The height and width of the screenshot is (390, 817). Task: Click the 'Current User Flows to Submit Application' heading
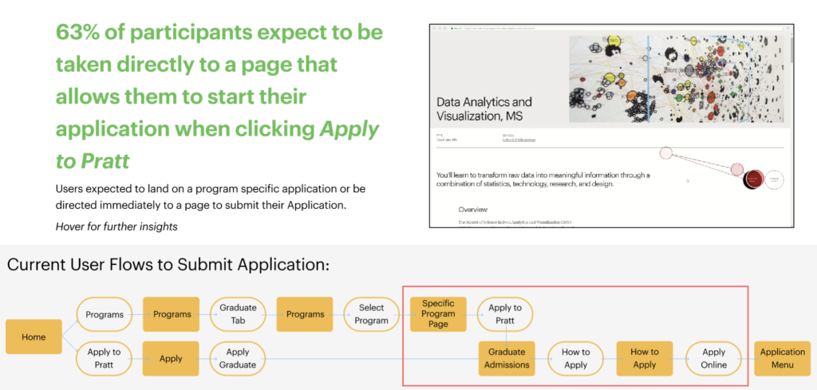pyautogui.click(x=168, y=265)
